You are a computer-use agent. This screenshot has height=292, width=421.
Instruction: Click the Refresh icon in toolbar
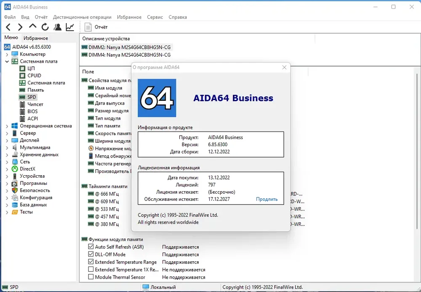coord(45,27)
